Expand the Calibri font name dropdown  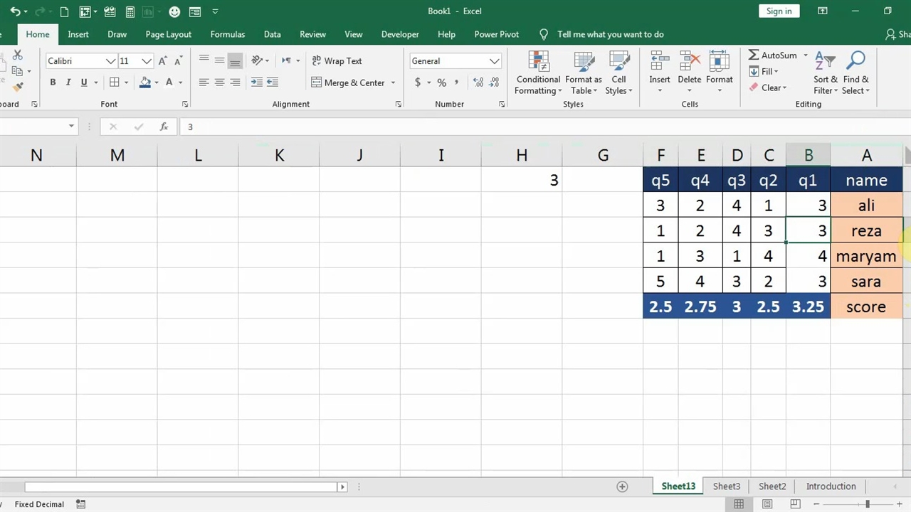pyautogui.click(x=110, y=61)
